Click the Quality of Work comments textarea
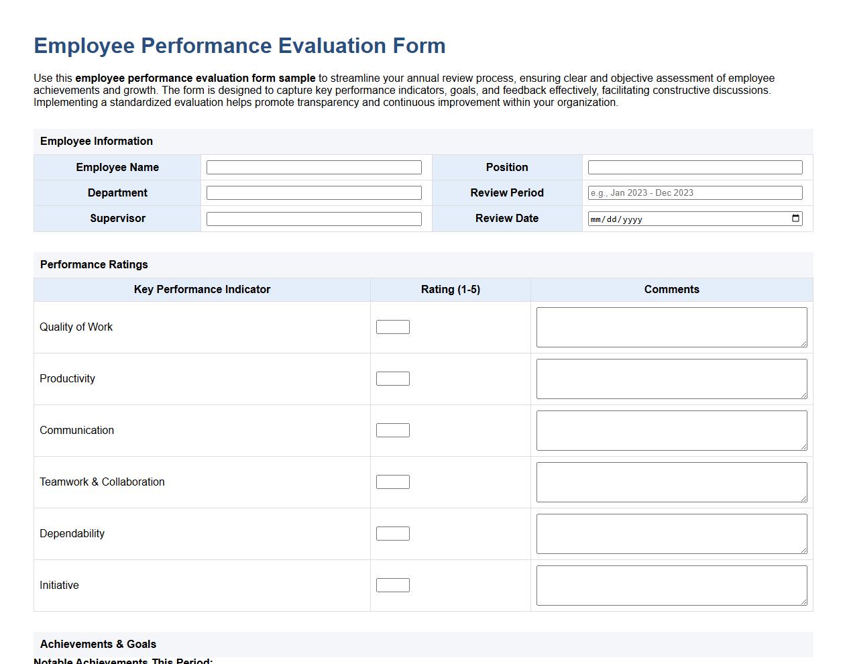Image resolution: width=847 pixels, height=664 pixels. click(x=671, y=327)
